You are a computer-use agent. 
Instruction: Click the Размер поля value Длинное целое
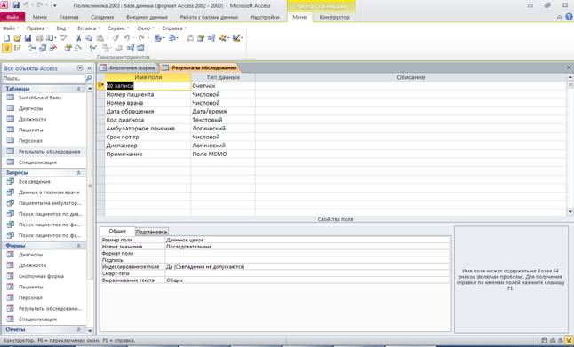click(x=307, y=240)
